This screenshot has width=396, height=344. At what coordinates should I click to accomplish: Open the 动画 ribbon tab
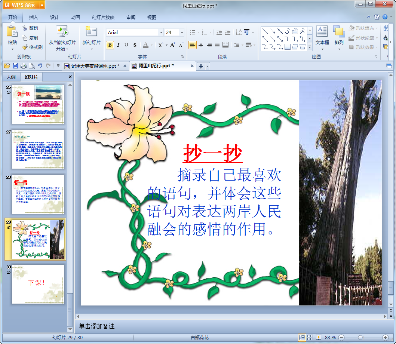point(75,17)
